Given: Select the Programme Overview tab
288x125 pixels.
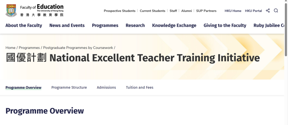Looking at the screenshot, I should pyautogui.click(x=23, y=87).
